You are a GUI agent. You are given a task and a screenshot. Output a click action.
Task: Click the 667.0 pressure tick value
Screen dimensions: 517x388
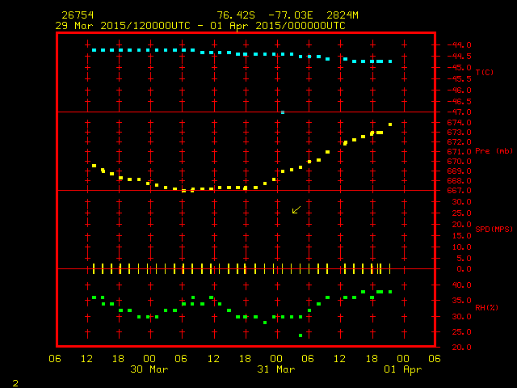pos(459,191)
